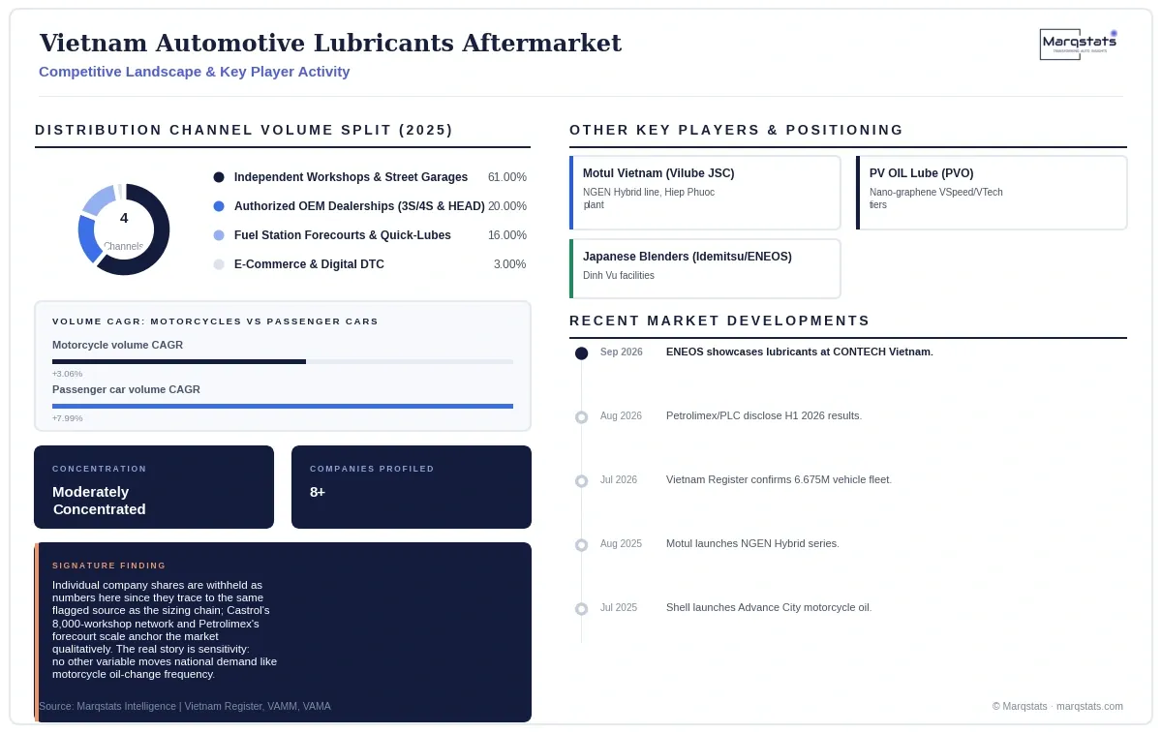Click 'Shell launches Advance City motorcycle oil.'
The height and width of the screenshot is (734, 1162).
tap(769, 607)
